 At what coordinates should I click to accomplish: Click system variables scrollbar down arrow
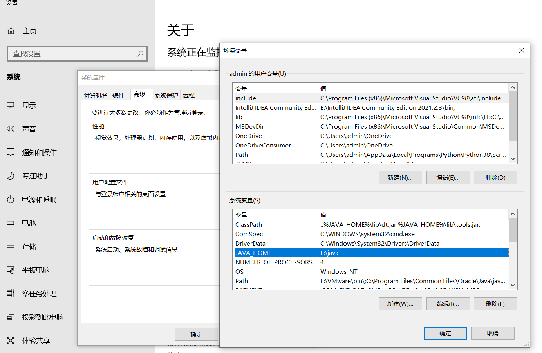(513, 285)
